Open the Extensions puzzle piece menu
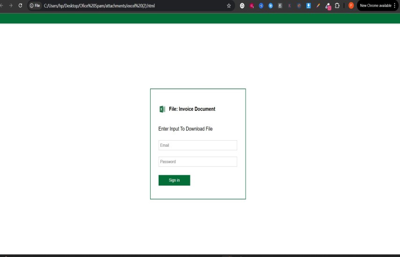400x257 pixels. click(x=337, y=6)
